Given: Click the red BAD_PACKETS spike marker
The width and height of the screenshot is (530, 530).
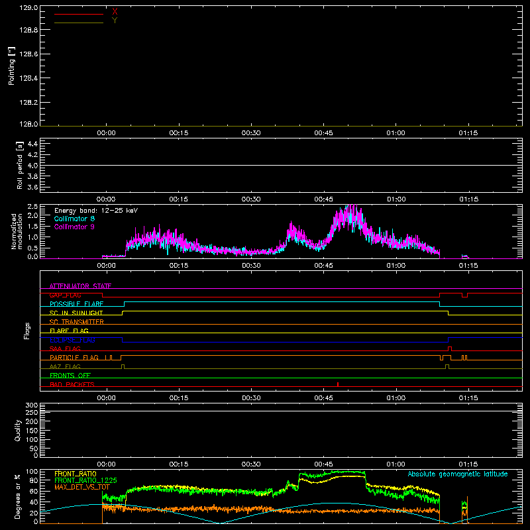Looking at the screenshot, I should pos(338,384).
